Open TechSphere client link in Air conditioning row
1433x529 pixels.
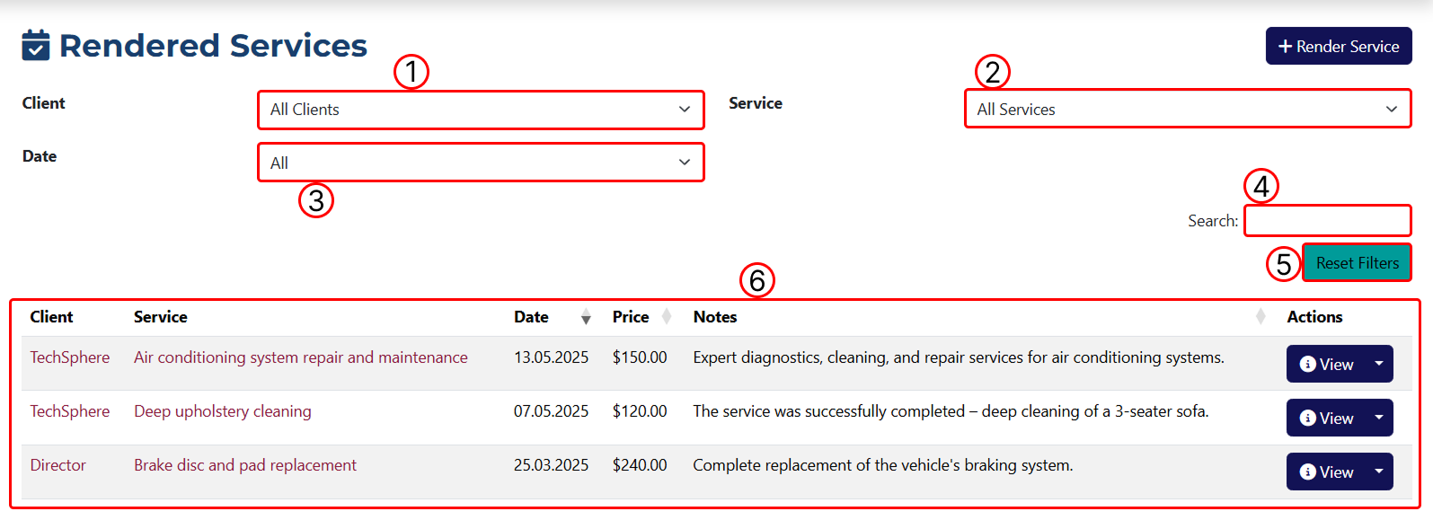click(70, 357)
